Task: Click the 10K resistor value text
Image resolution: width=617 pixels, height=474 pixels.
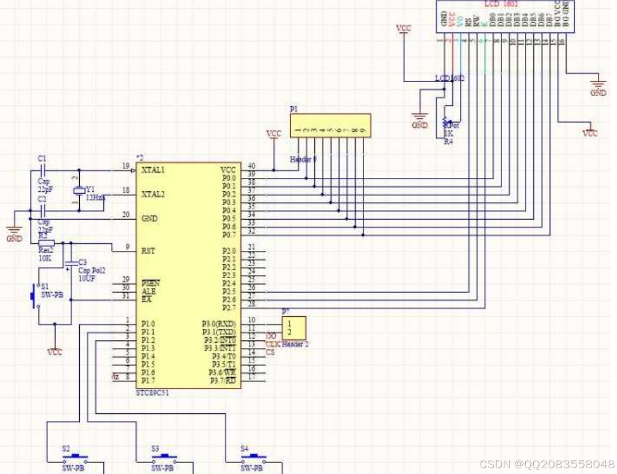Action: [44, 258]
